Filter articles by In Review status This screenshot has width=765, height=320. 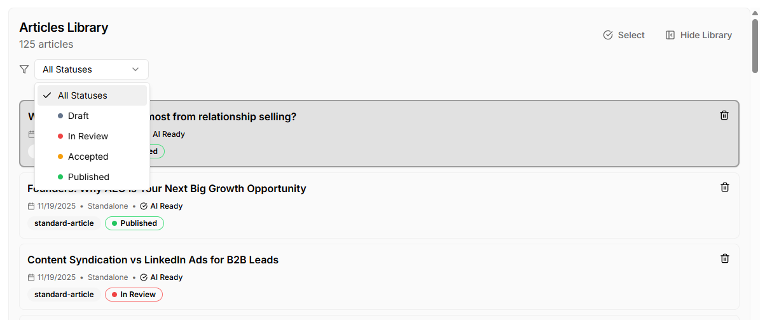pos(88,136)
